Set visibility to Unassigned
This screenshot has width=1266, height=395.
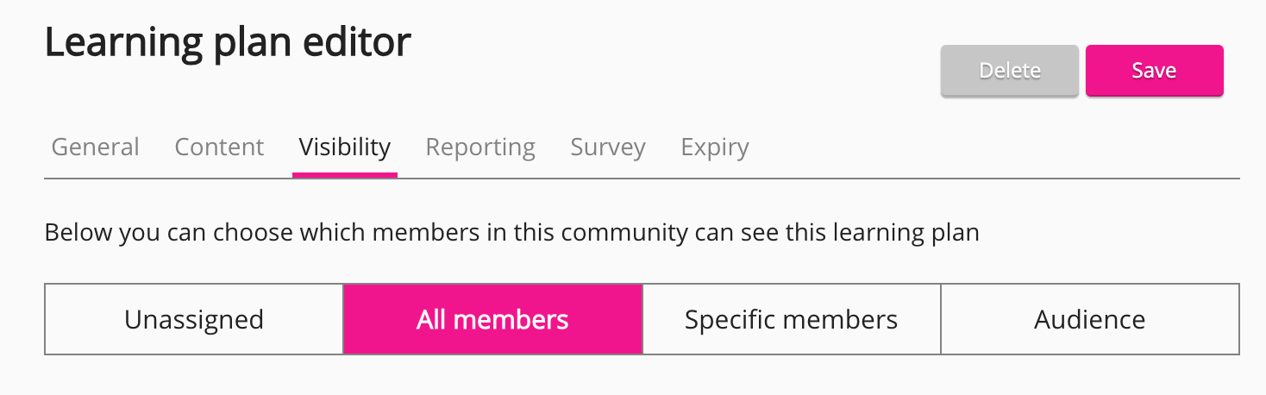coord(194,320)
